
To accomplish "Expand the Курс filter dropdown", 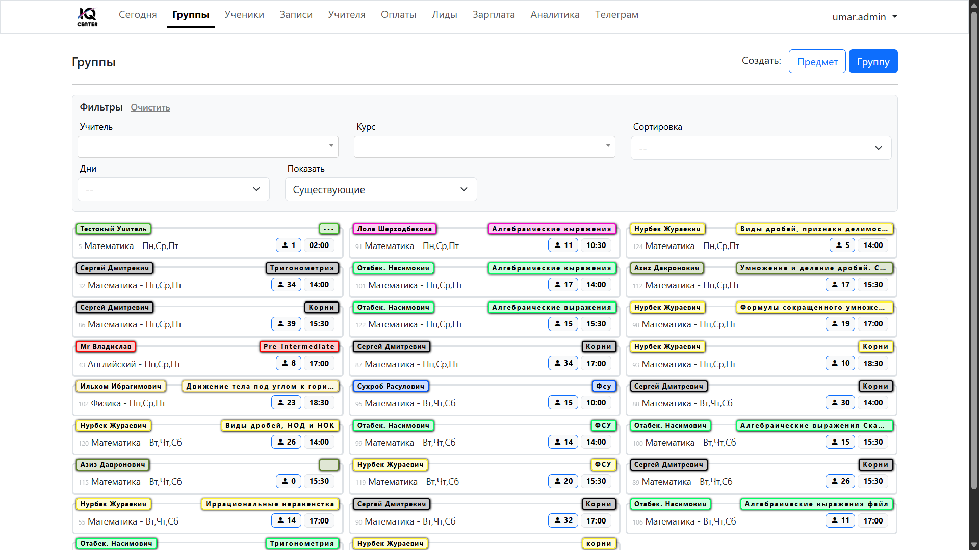I will tap(484, 146).
